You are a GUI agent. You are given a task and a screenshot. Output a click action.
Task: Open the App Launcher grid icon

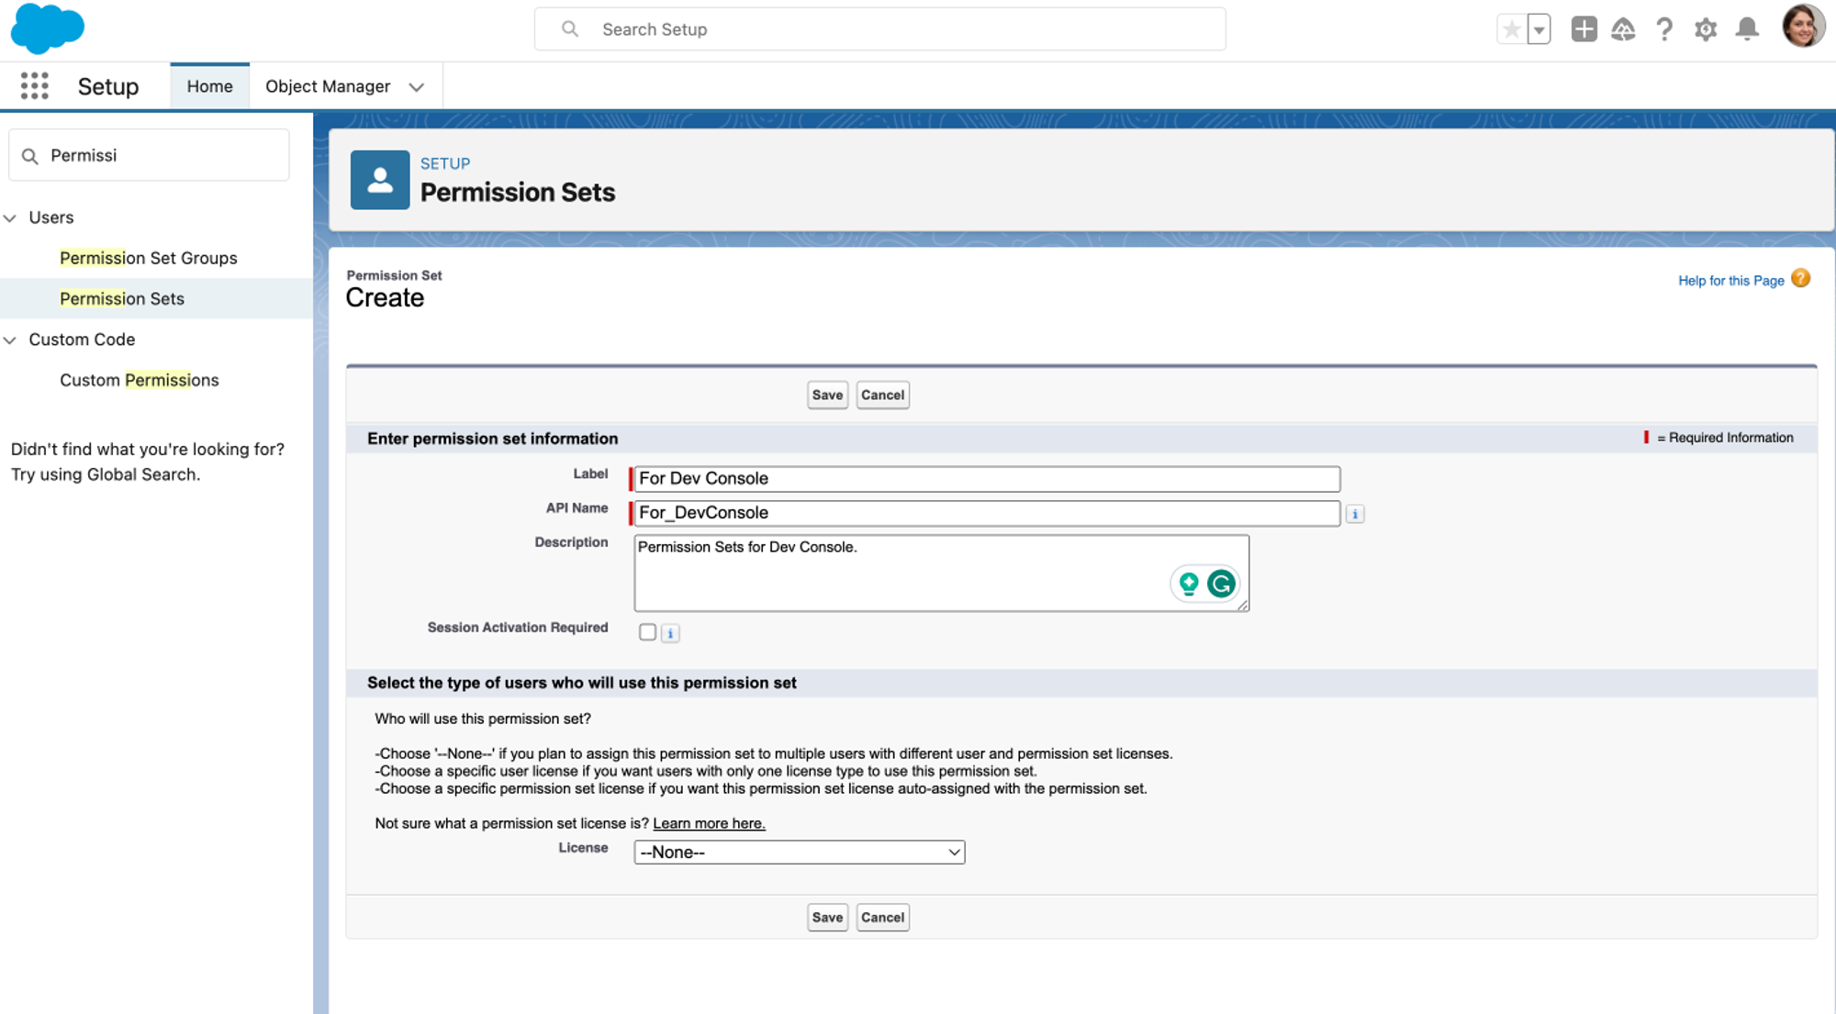34,86
